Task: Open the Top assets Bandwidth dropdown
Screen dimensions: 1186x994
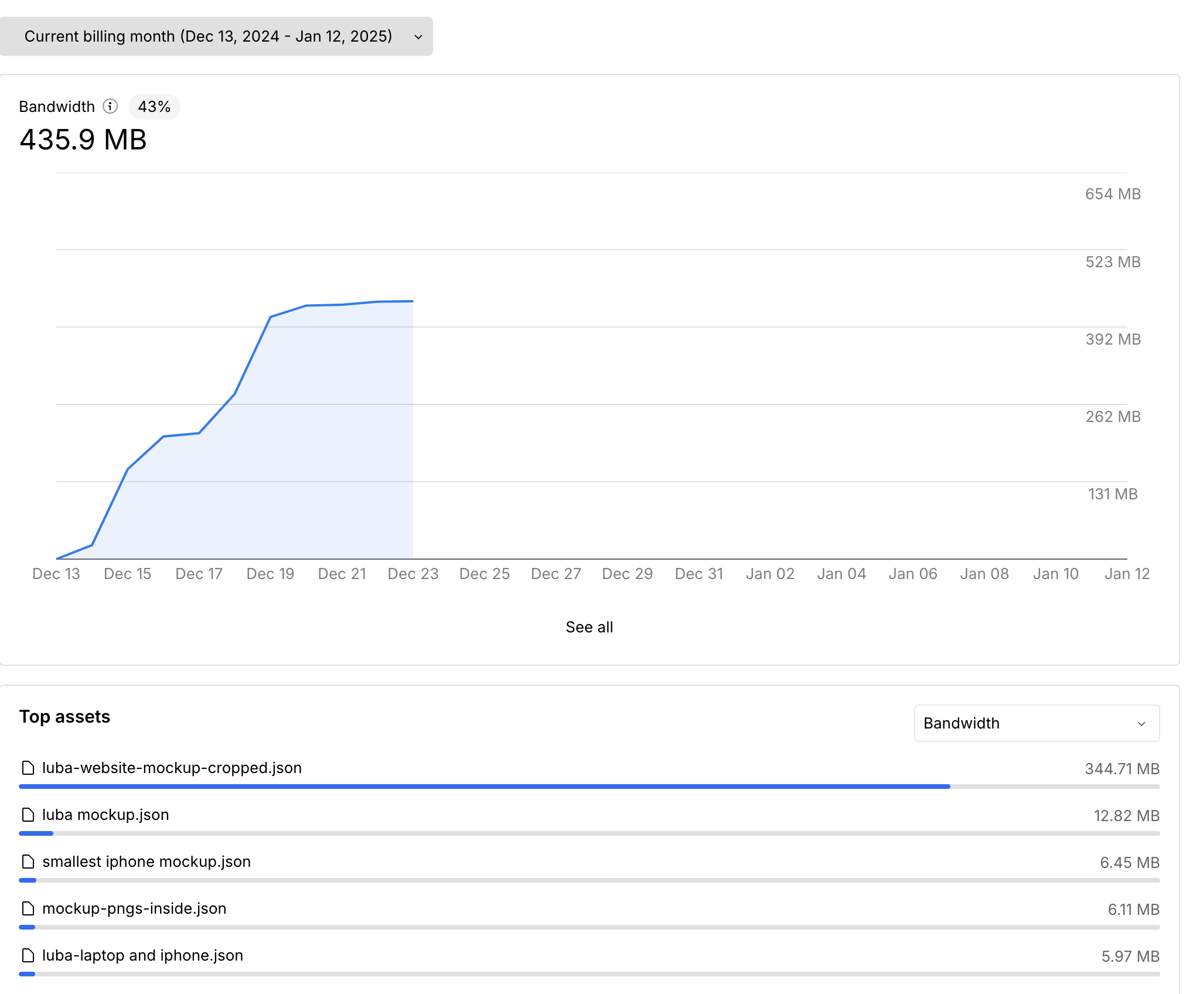Action: pos(1037,723)
